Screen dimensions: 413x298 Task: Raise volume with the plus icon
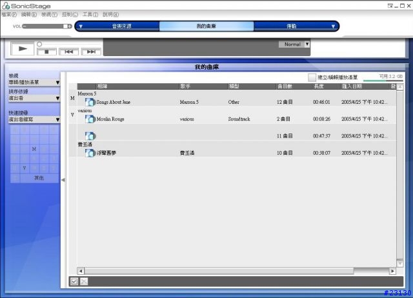tap(70, 26)
